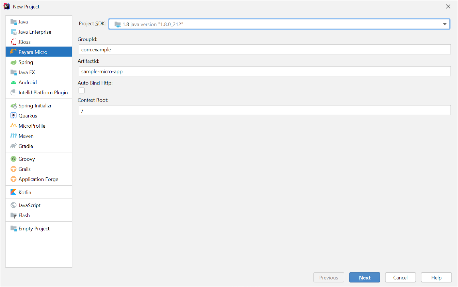The image size is (458, 287).
Task: Focus the Context Root input field
Action: click(x=265, y=111)
